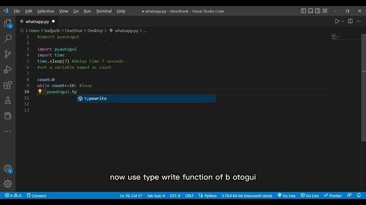The image size is (366, 205).
Task: Click the Ln 10, Col 17 cursor position
Action: pos(131,196)
